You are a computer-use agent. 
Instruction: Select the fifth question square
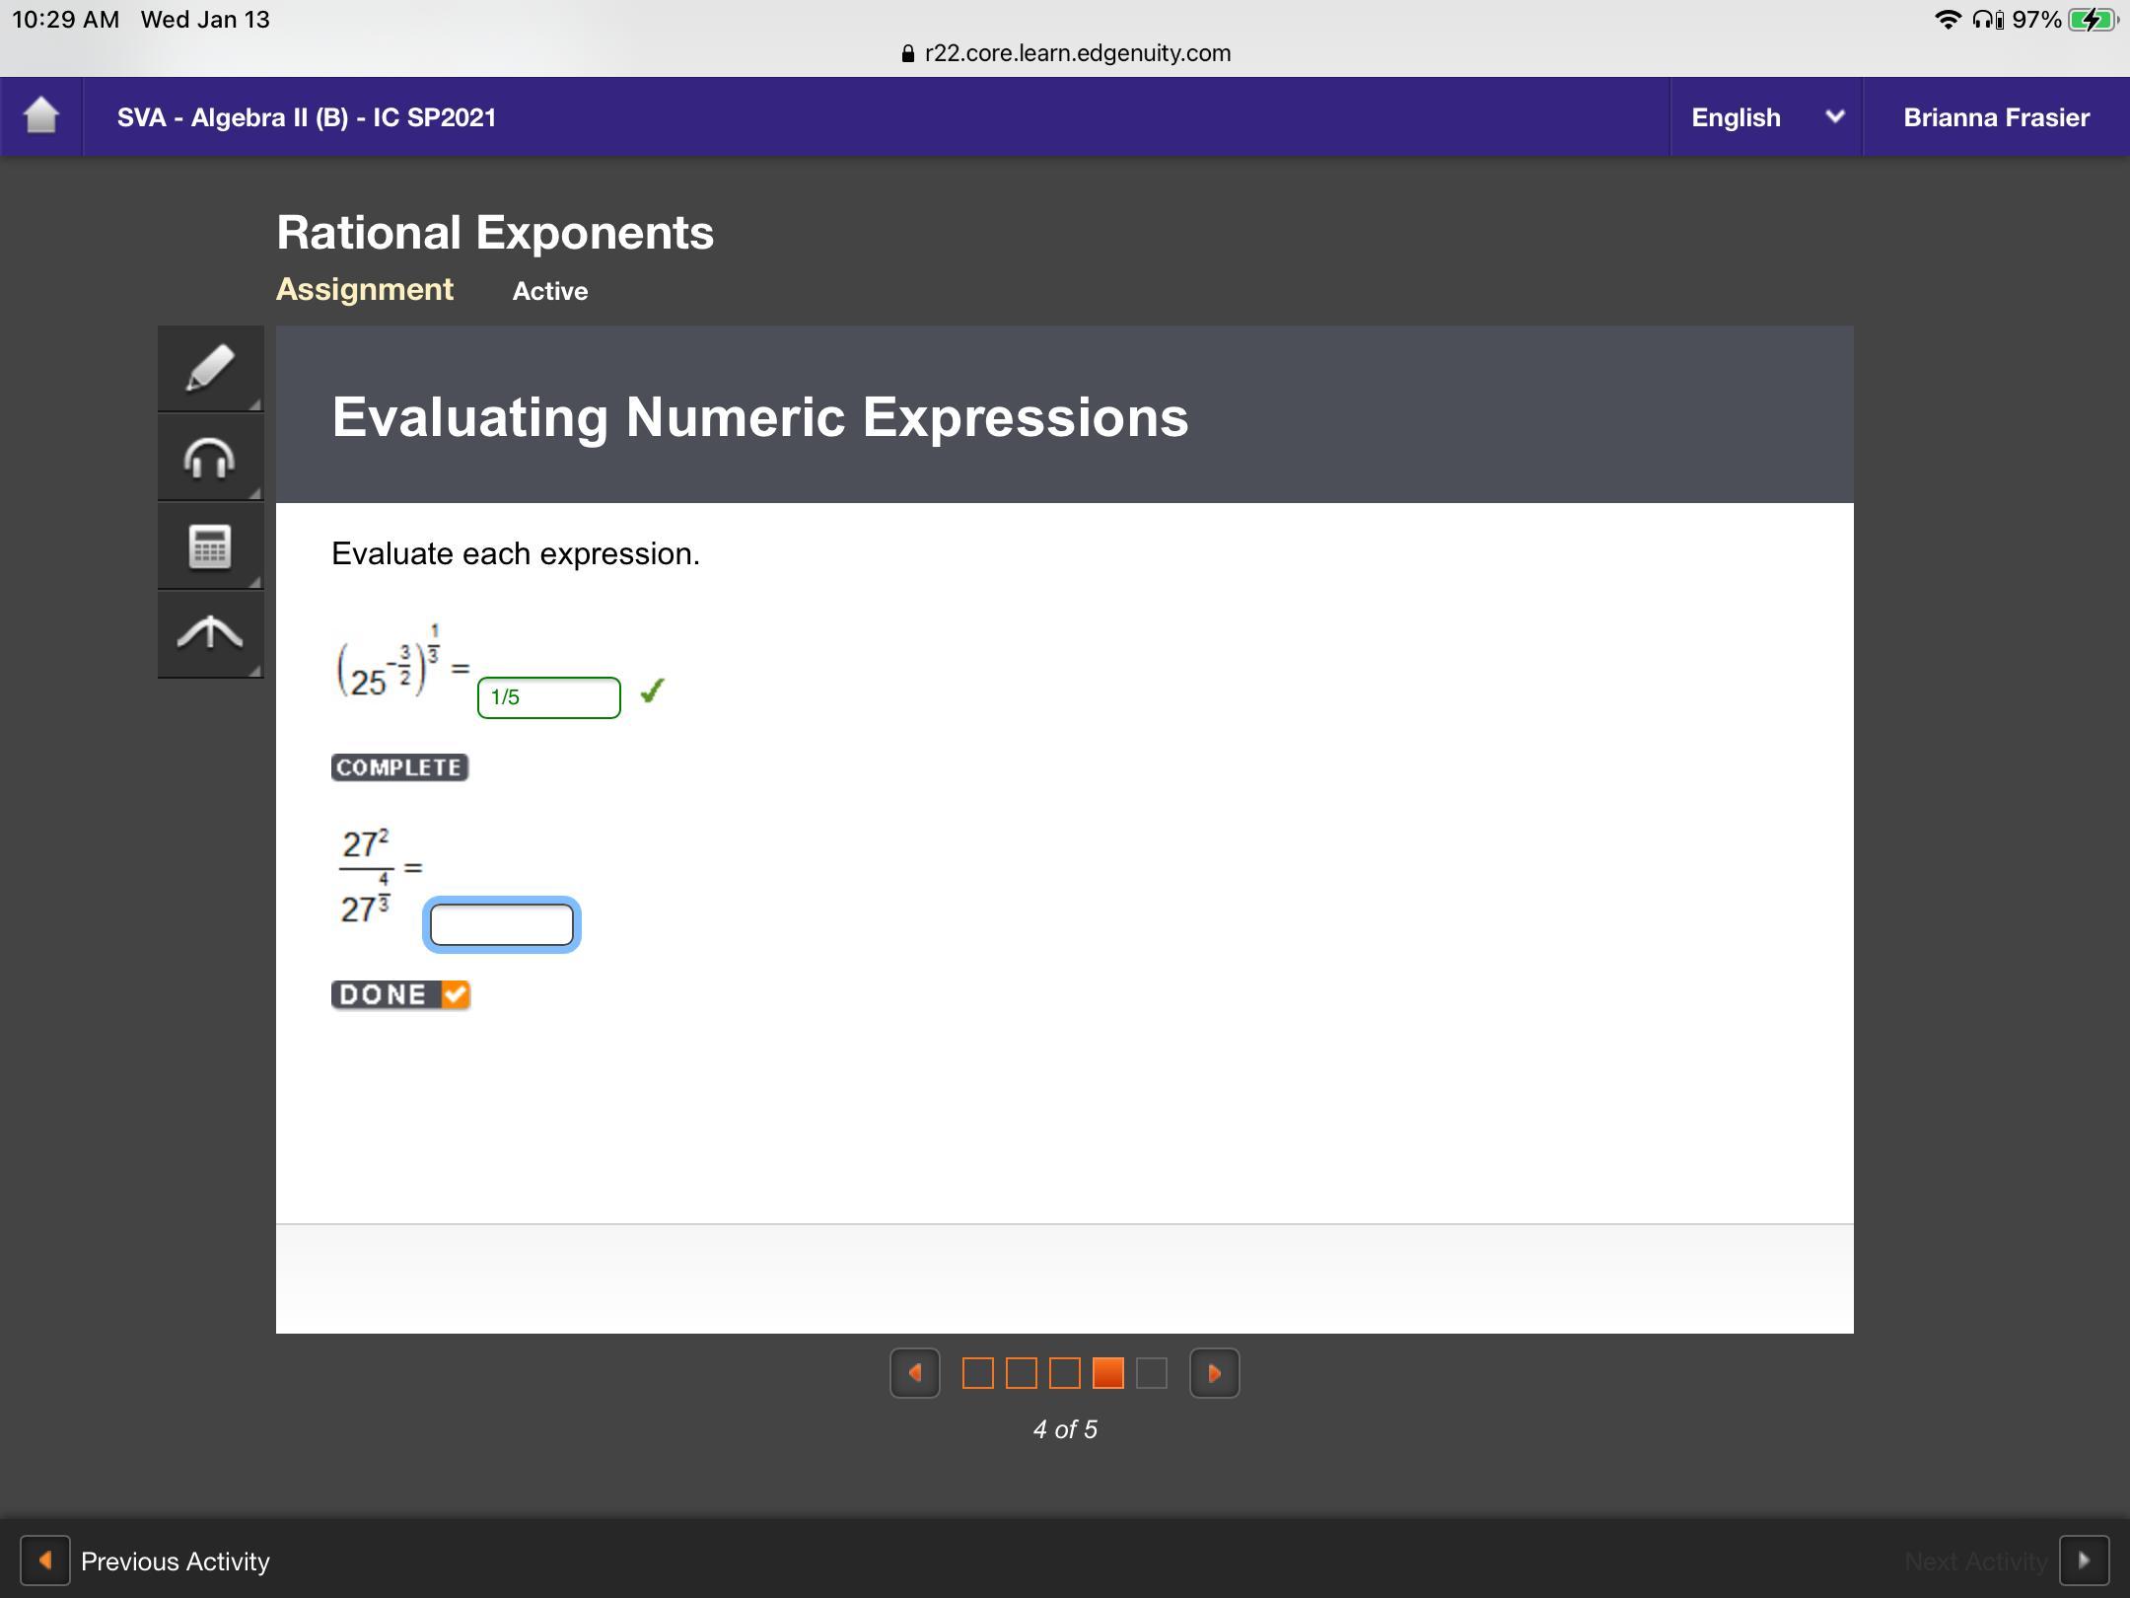pos(1151,1373)
